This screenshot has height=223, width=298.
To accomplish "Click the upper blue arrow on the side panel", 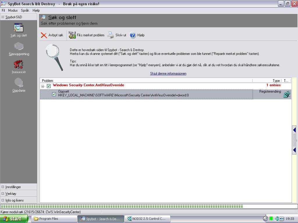I will point(295,130).
